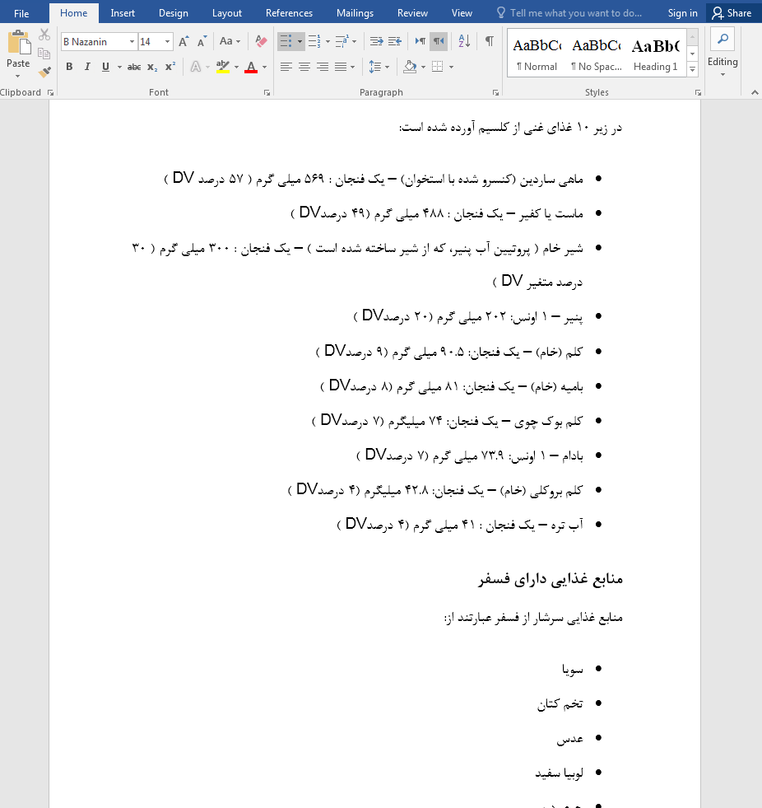
Task: Expand font color options arrow
Action: (x=265, y=67)
